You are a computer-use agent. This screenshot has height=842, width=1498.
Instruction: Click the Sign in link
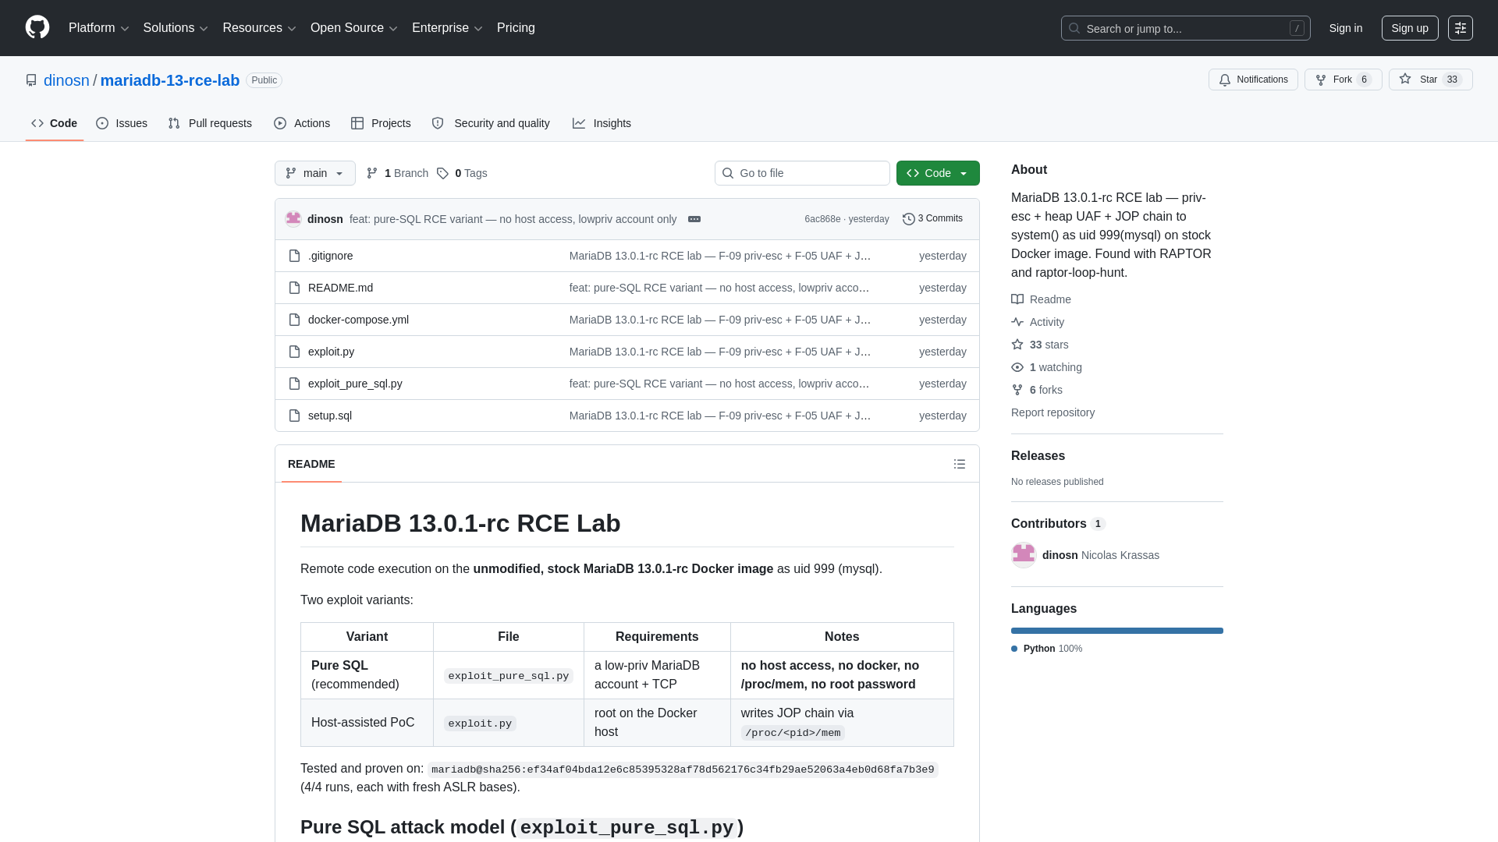point(1346,28)
